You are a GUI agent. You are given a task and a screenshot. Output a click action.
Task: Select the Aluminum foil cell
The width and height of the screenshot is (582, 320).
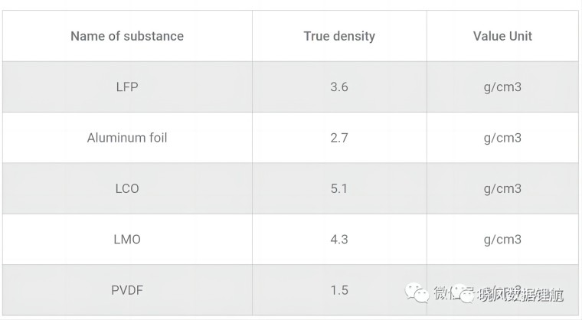tap(127, 138)
